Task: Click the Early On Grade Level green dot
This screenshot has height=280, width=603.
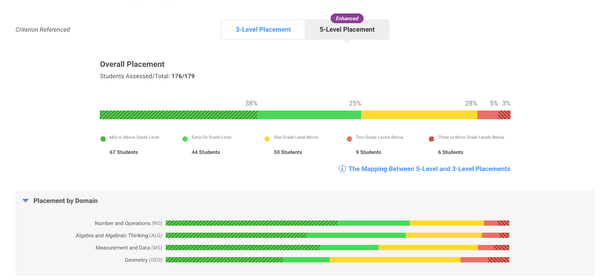Action: pyautogui.click(x=185, y=139)
